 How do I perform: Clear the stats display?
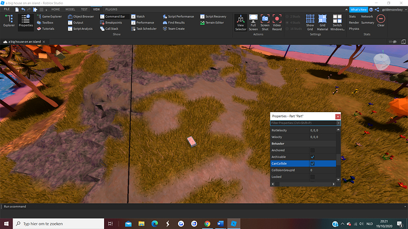pos(381,21)
